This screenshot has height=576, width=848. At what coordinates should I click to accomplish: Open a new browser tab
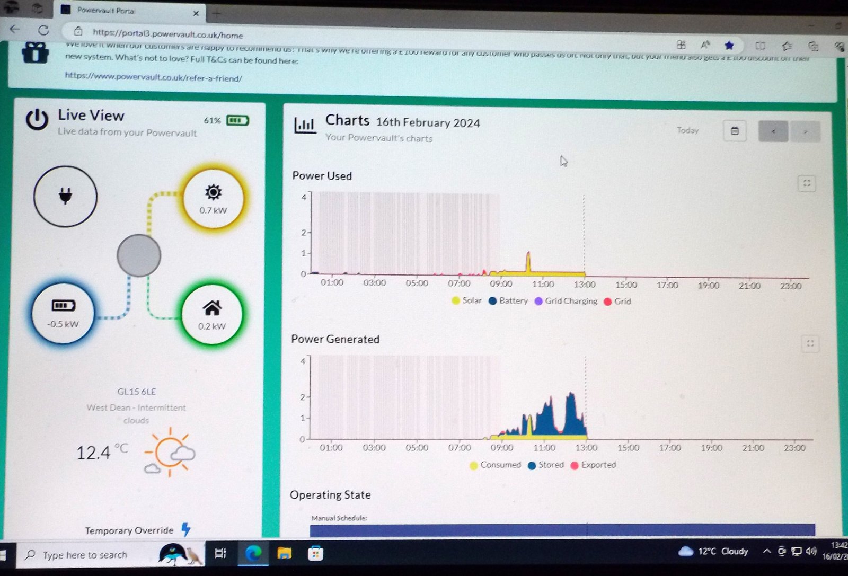(x=217, y=14)
